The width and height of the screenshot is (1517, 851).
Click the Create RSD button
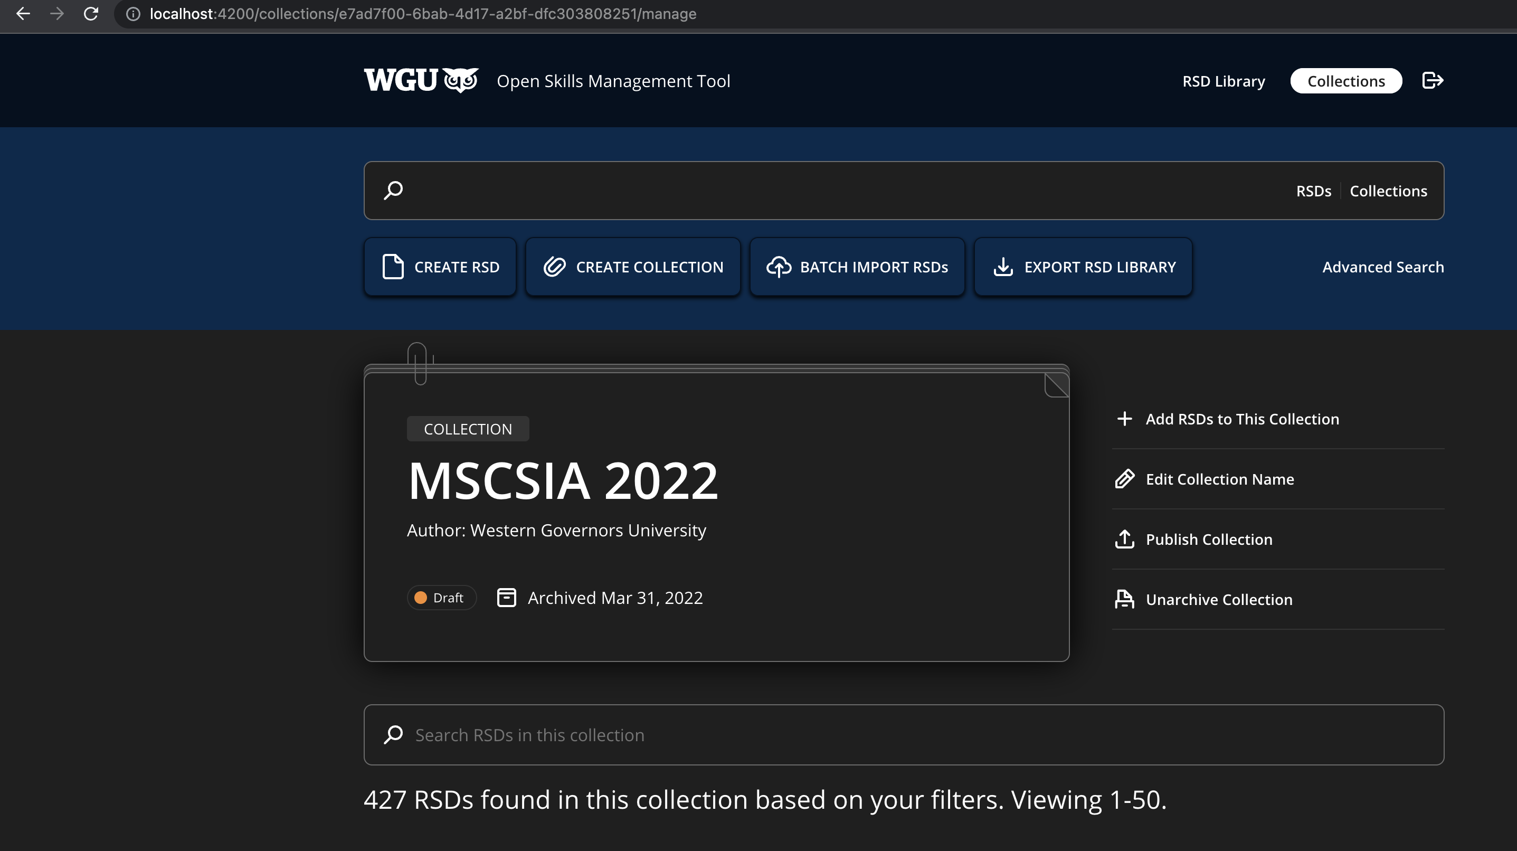440,267
